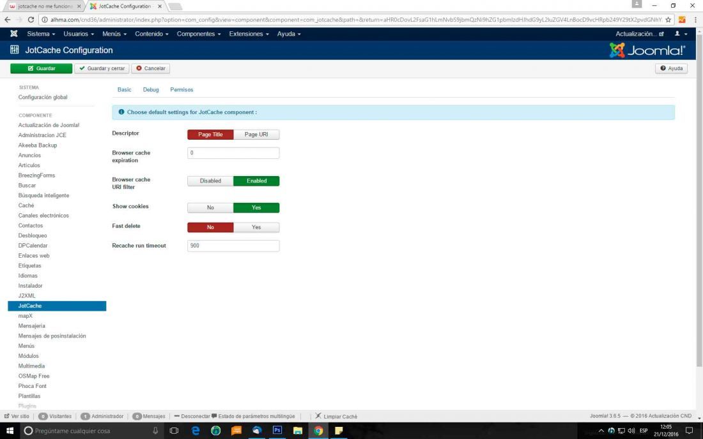
Task: Set Show cookies to No
Action: [x=210, y=207]
